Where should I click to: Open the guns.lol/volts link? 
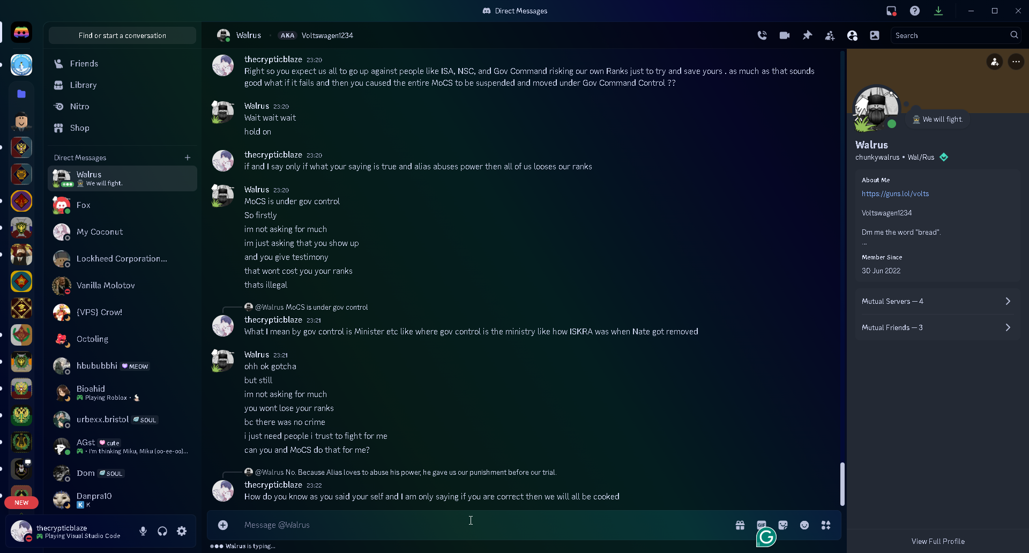(895, 194)
